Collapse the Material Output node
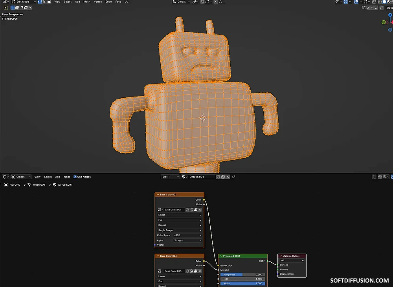Image resolution: width=393 pixels, height=287 pixels. tap(281, 256)
